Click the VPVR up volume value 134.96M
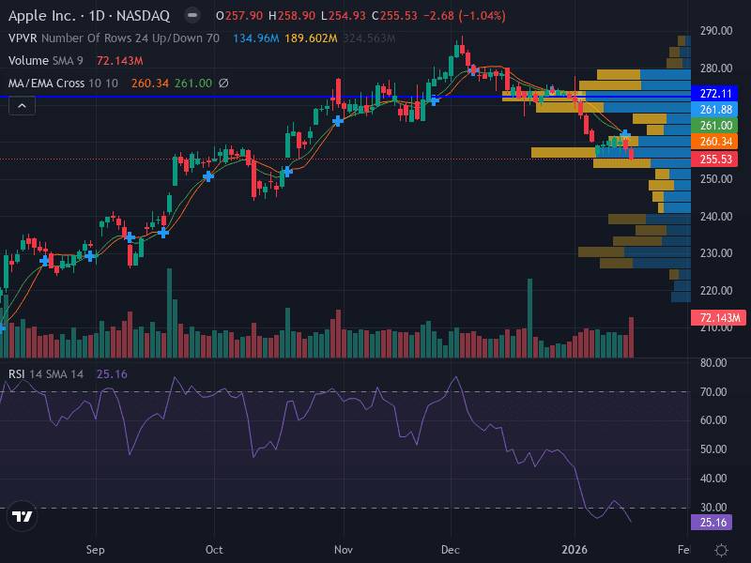The image size is (751, 563). [255, 38]
